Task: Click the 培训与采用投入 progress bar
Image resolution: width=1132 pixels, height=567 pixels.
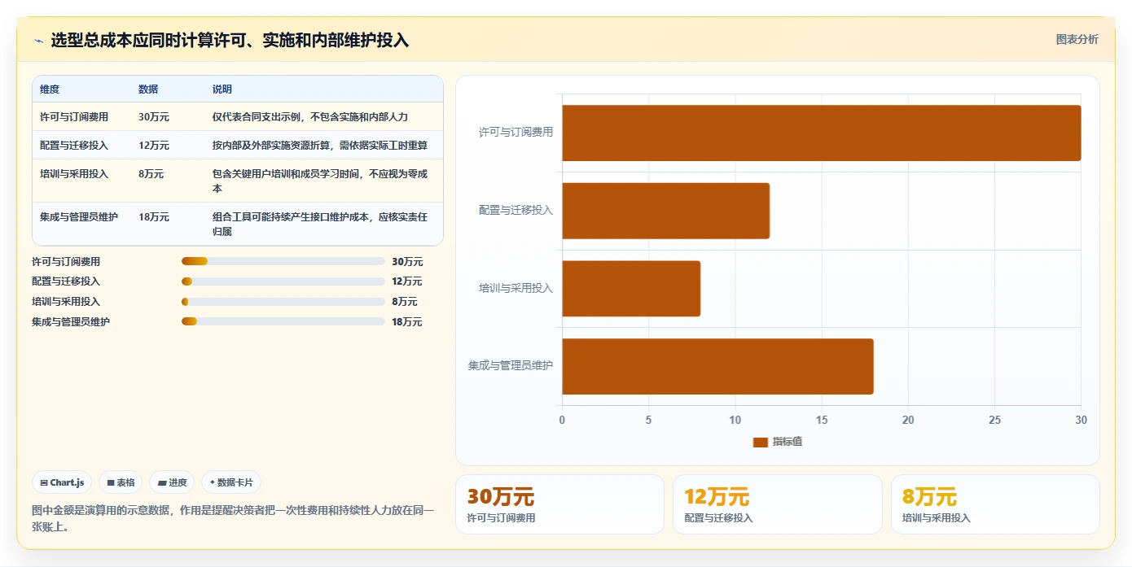Action: tap(283, 302)
